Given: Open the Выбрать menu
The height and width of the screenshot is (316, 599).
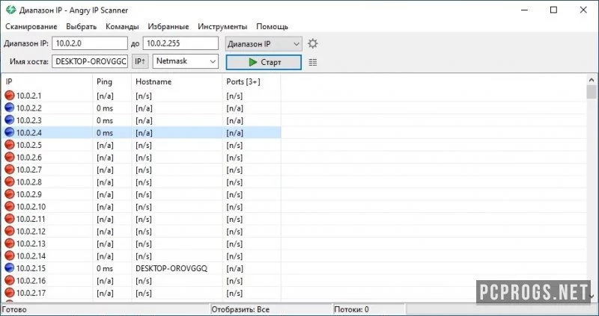Looking at the screenshot, I should pos(82,27).
